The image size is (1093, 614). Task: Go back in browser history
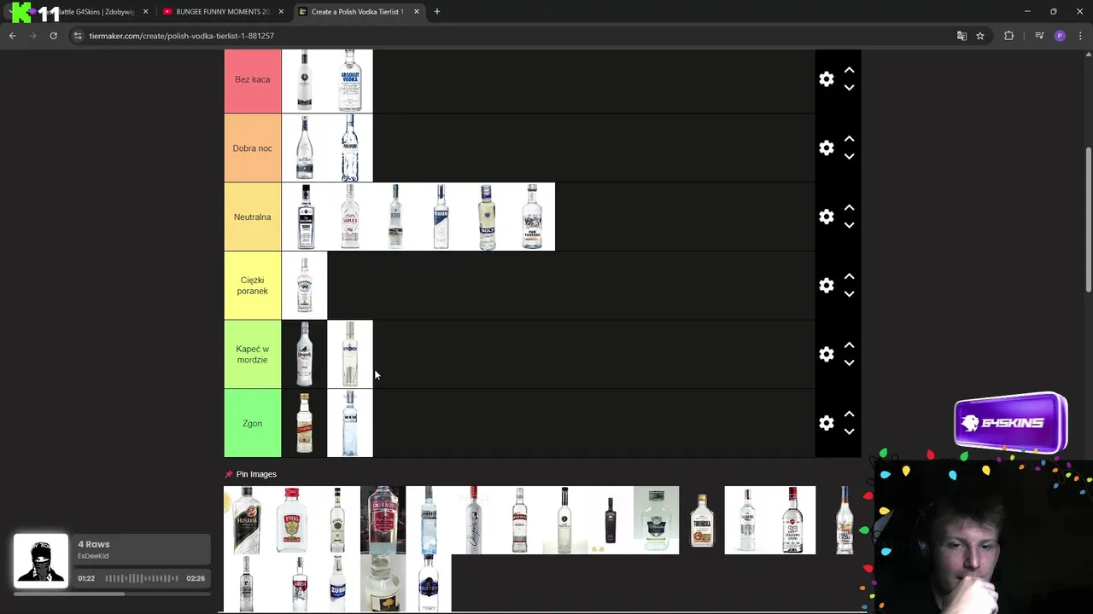pos(12,36)
